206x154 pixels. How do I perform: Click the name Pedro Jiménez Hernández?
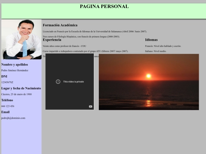[x=15, y=70]
